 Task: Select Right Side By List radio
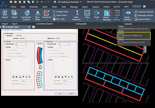pyautogui.click(x=47, y=60)
